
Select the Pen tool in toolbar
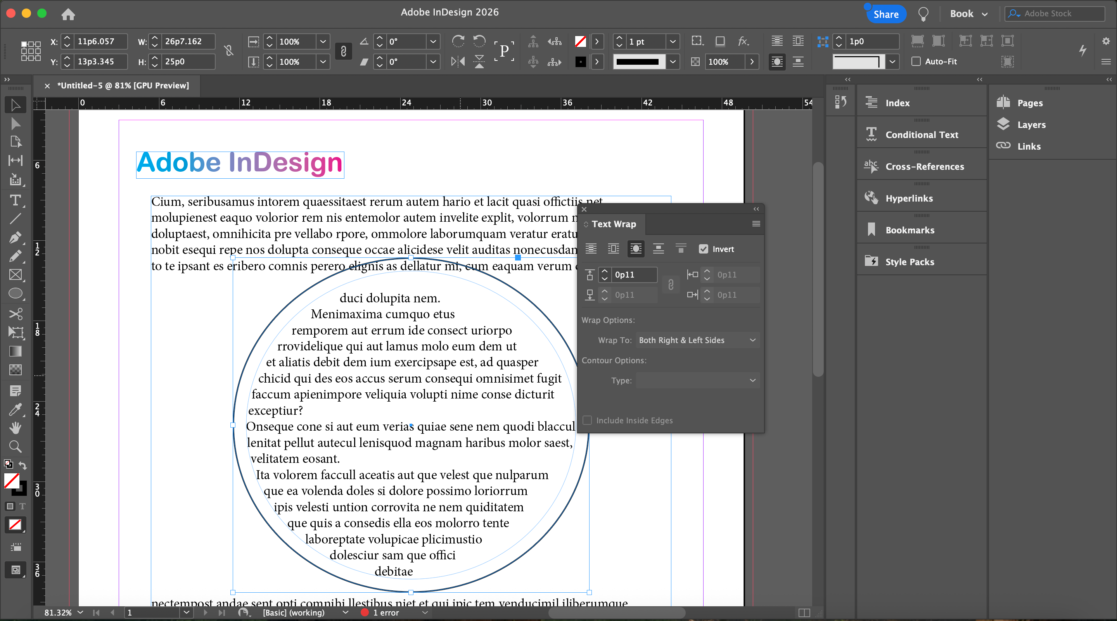click(x=15, y=238)
